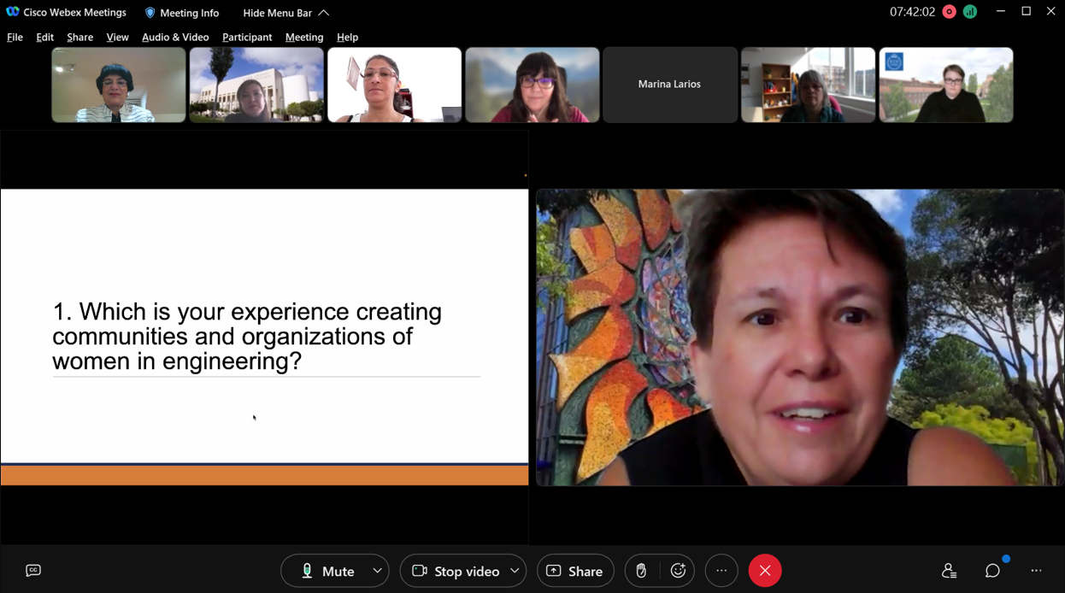Open the Meeting menu
The width and height of the screenshot is (1065, 593).
point(304,37)
